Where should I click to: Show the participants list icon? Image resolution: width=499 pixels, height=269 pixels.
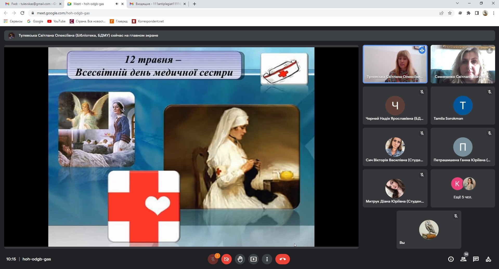click(x=463, y=259)
